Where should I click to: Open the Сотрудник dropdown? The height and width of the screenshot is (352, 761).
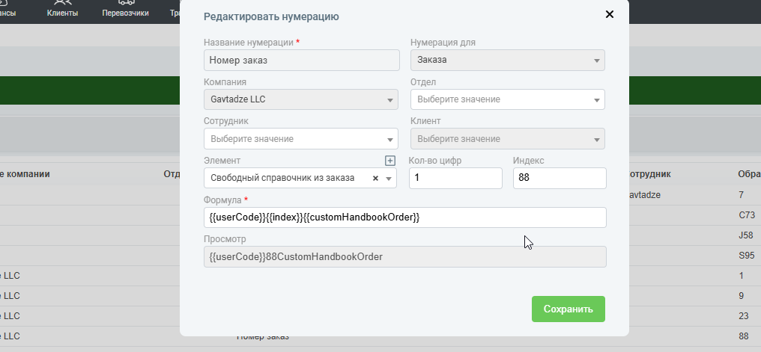click(300, 139)
